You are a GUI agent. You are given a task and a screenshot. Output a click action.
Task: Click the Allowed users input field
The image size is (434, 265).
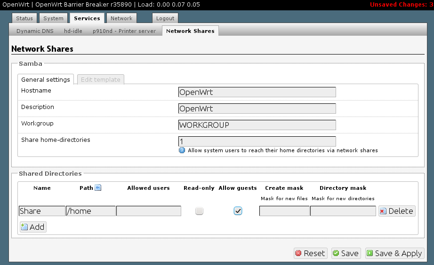click(149, 211)
